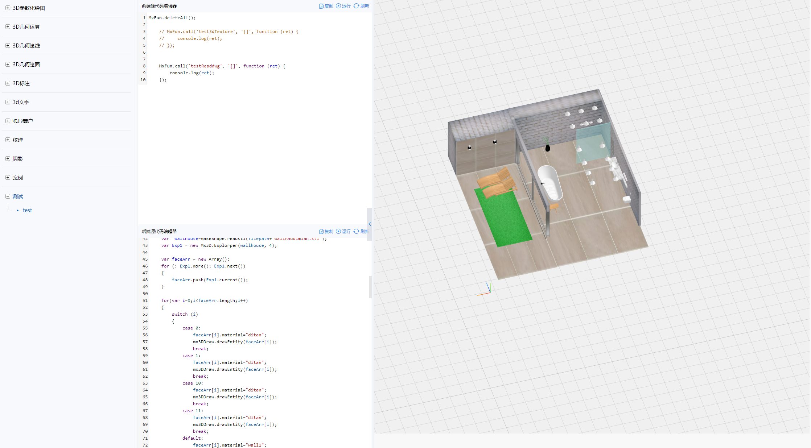Click the MxFun.call('testReaddwg') line
This screenshot has width=811, height=448.
[222, 66]
